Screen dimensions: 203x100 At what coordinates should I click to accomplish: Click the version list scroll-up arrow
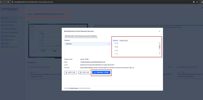click(160, 43)
